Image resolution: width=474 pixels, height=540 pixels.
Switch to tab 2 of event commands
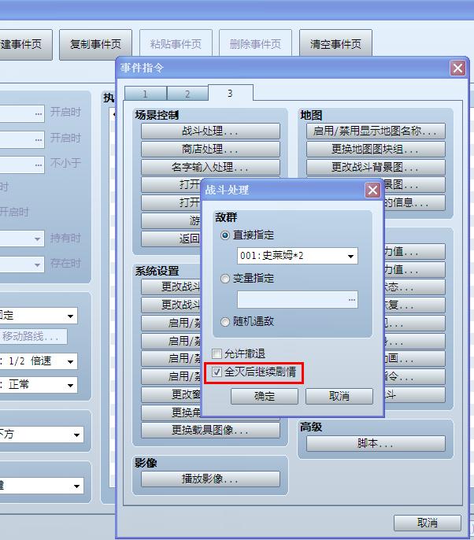(x=187, y=94)
